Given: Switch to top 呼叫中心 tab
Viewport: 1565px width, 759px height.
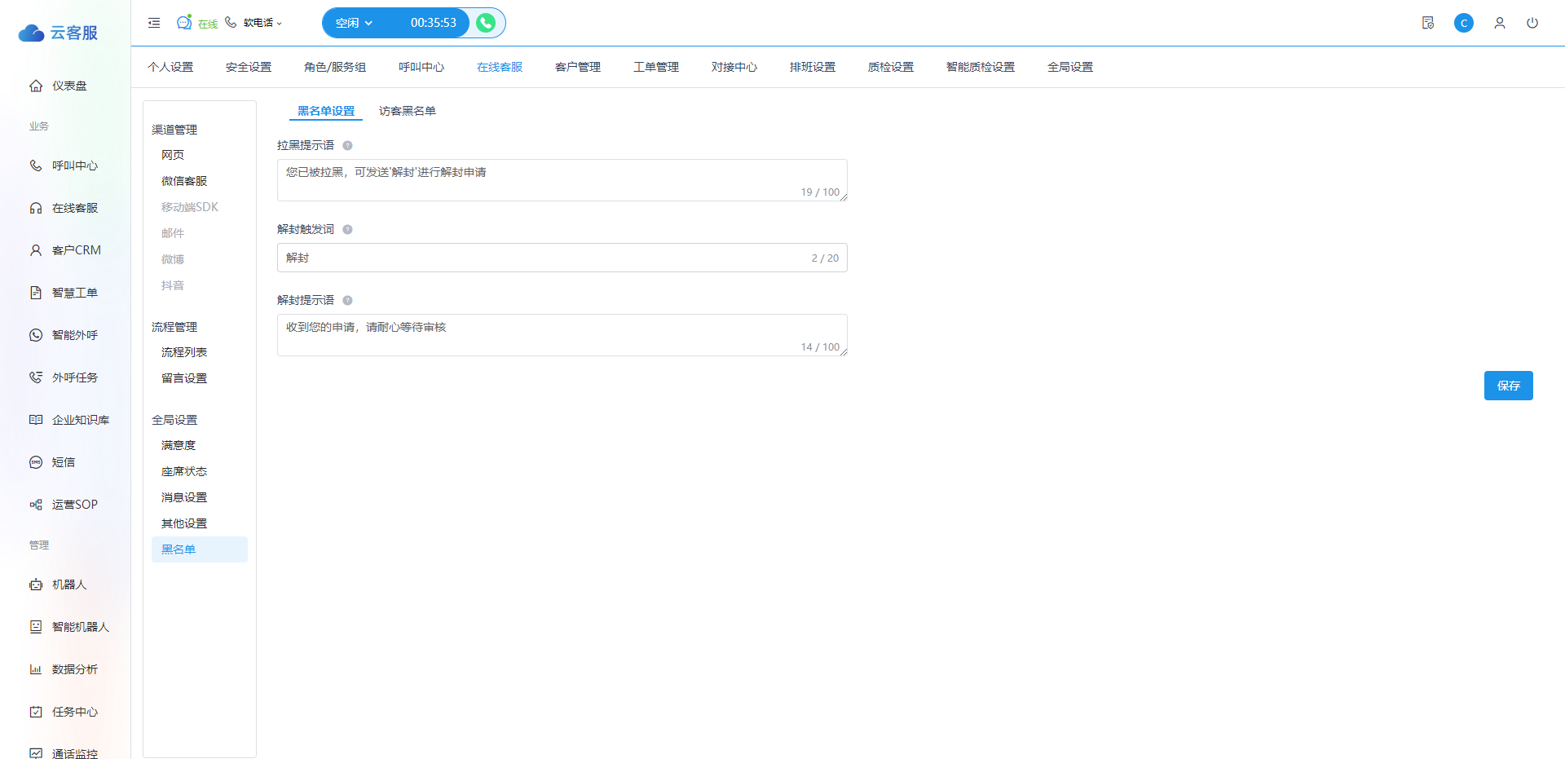Looking at the screenshot, I should click(x=421, y=67).
